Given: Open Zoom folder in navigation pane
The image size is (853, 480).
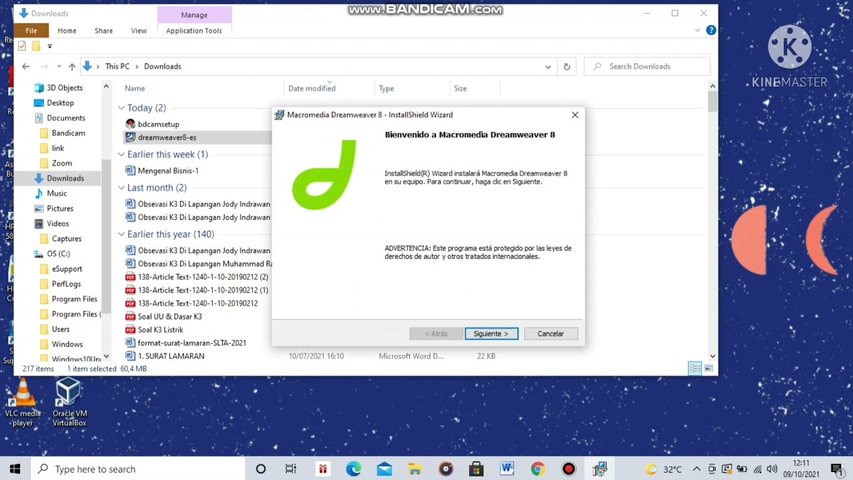Looking at the screenshot, I should 61,163.
